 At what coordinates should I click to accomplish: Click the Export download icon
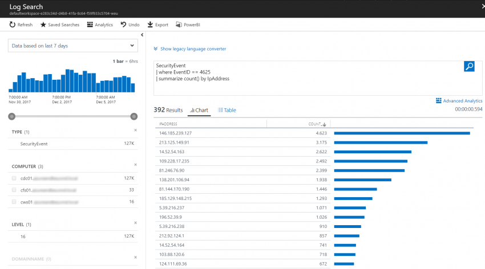(x=150, y=25)
